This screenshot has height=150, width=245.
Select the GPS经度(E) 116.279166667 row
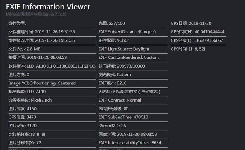coord(196,40)
